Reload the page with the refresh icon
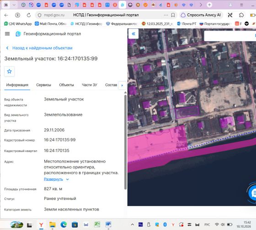Image resolution: width=256 pixels, height=230 pixels. coord(29,15)
